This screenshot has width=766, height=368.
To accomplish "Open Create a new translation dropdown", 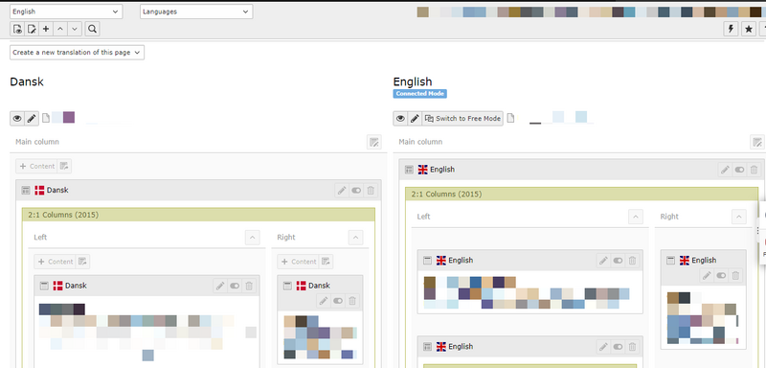I will [x=78, y=53].
